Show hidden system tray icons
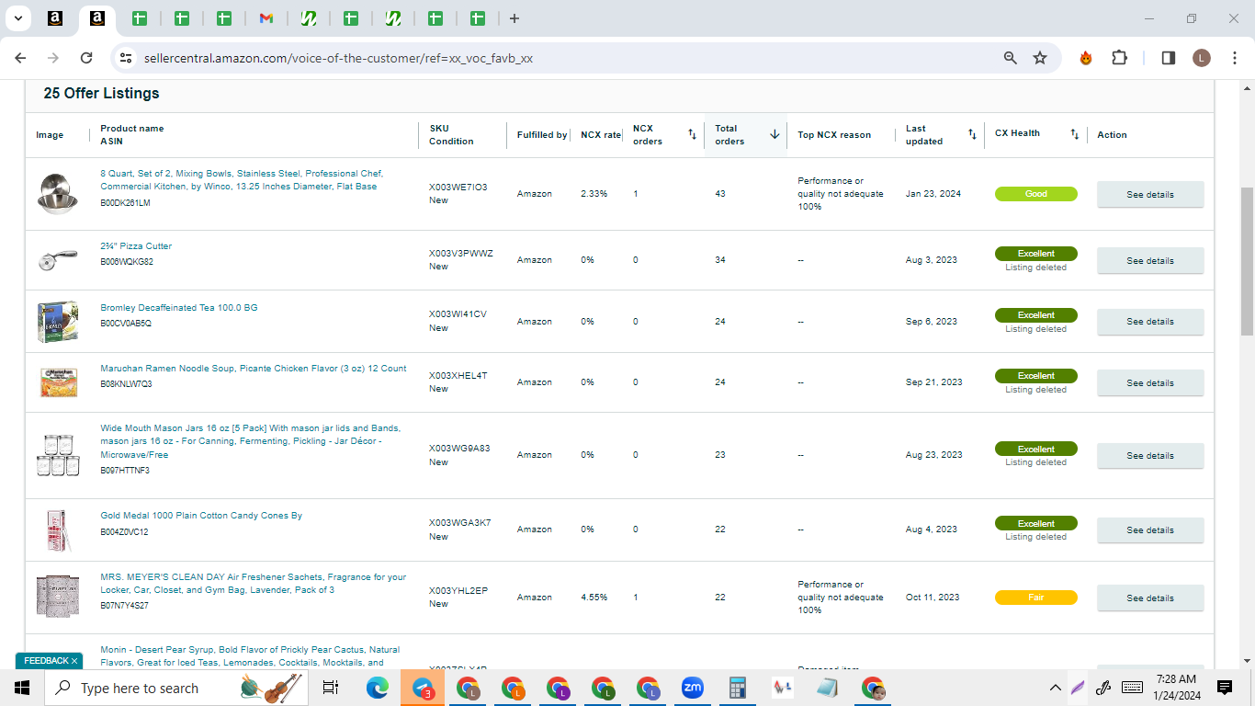The image size is (1255, 706). [1055, 688]
